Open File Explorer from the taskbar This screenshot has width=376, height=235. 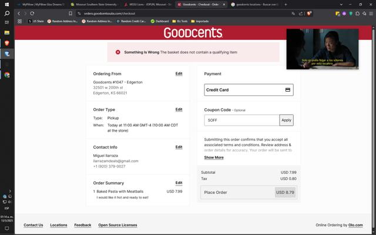coord(6,33)
